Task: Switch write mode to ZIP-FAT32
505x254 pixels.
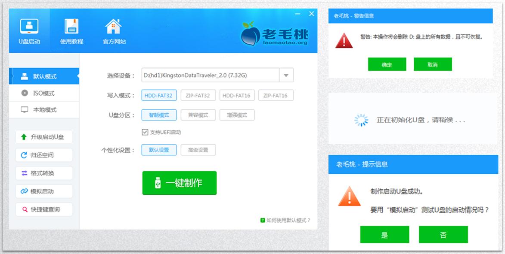Action: (198, 95)
